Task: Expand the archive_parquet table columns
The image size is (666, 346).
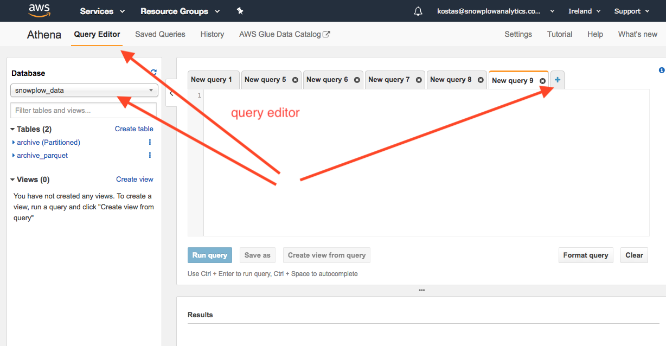Action: [14, 155]
